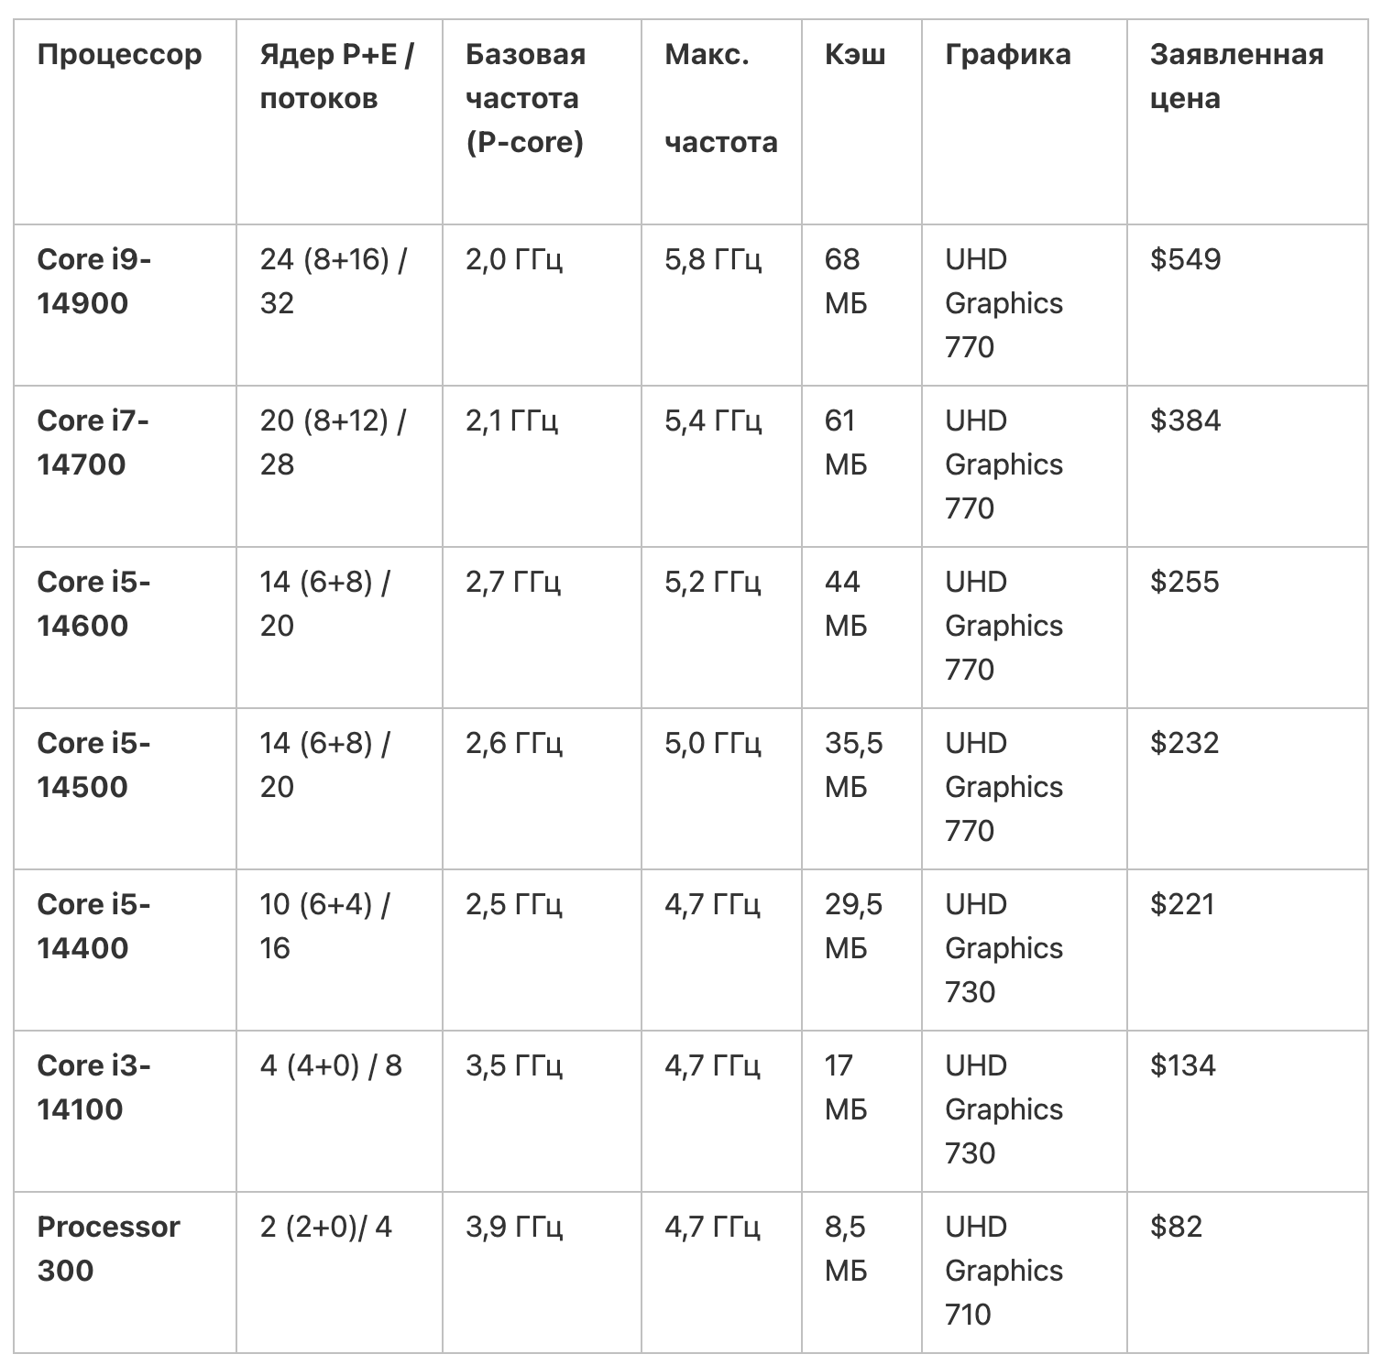This screenshot has width=1382, height=1365.
Task: Click the 3,9 ГГц base frequency cell
Action: click(513, 1227)
